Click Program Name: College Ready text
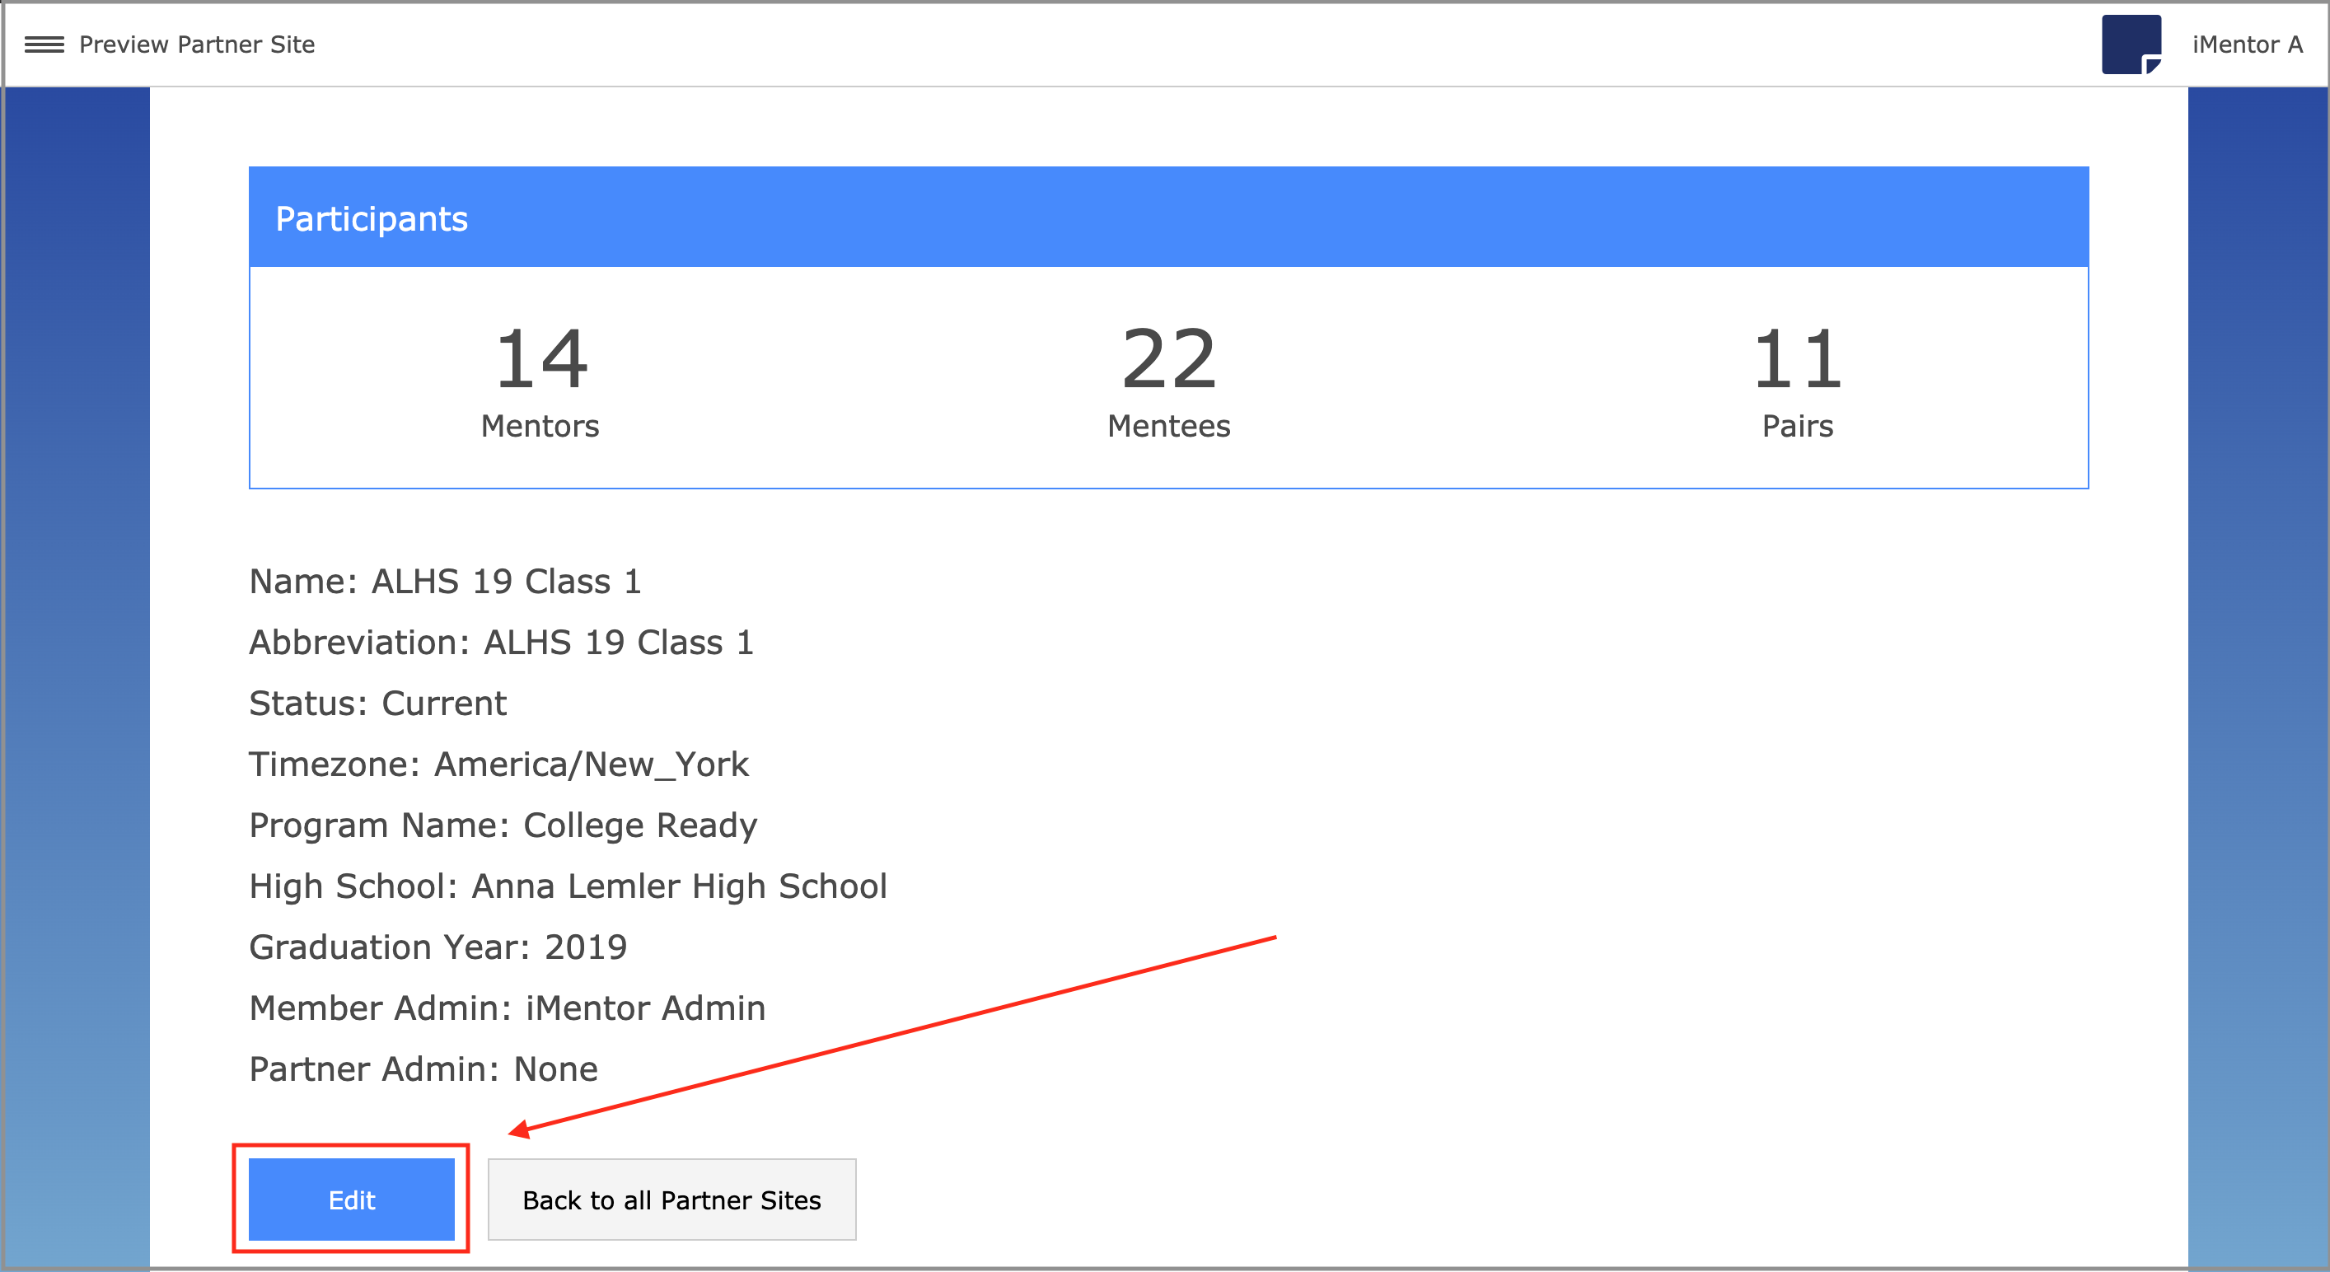 (x=503, y=824)
